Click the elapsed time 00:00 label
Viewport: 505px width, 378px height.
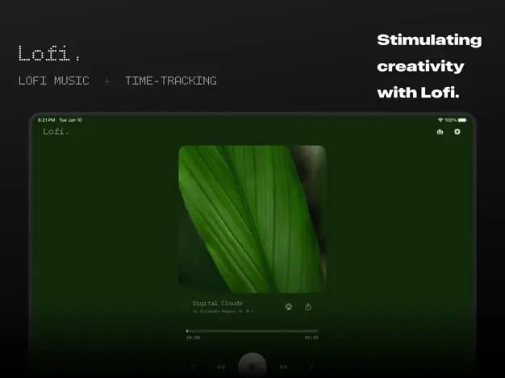pyautogui.click(x=193, y=338)
